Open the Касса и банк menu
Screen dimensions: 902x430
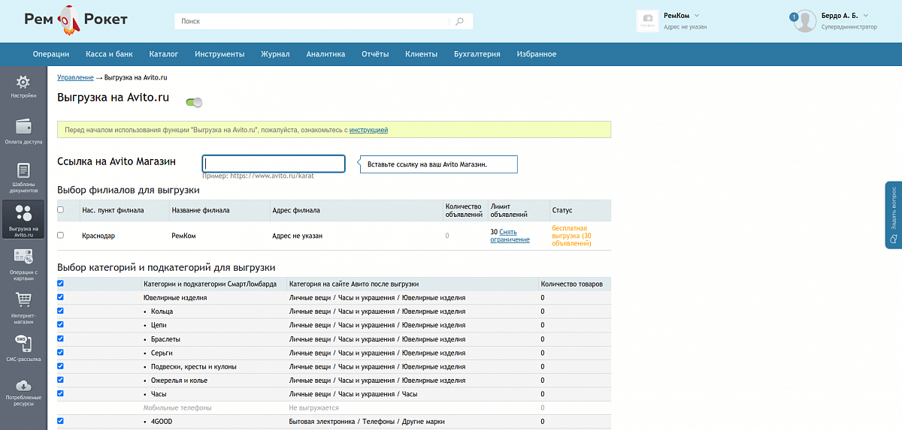coord(109,54)
